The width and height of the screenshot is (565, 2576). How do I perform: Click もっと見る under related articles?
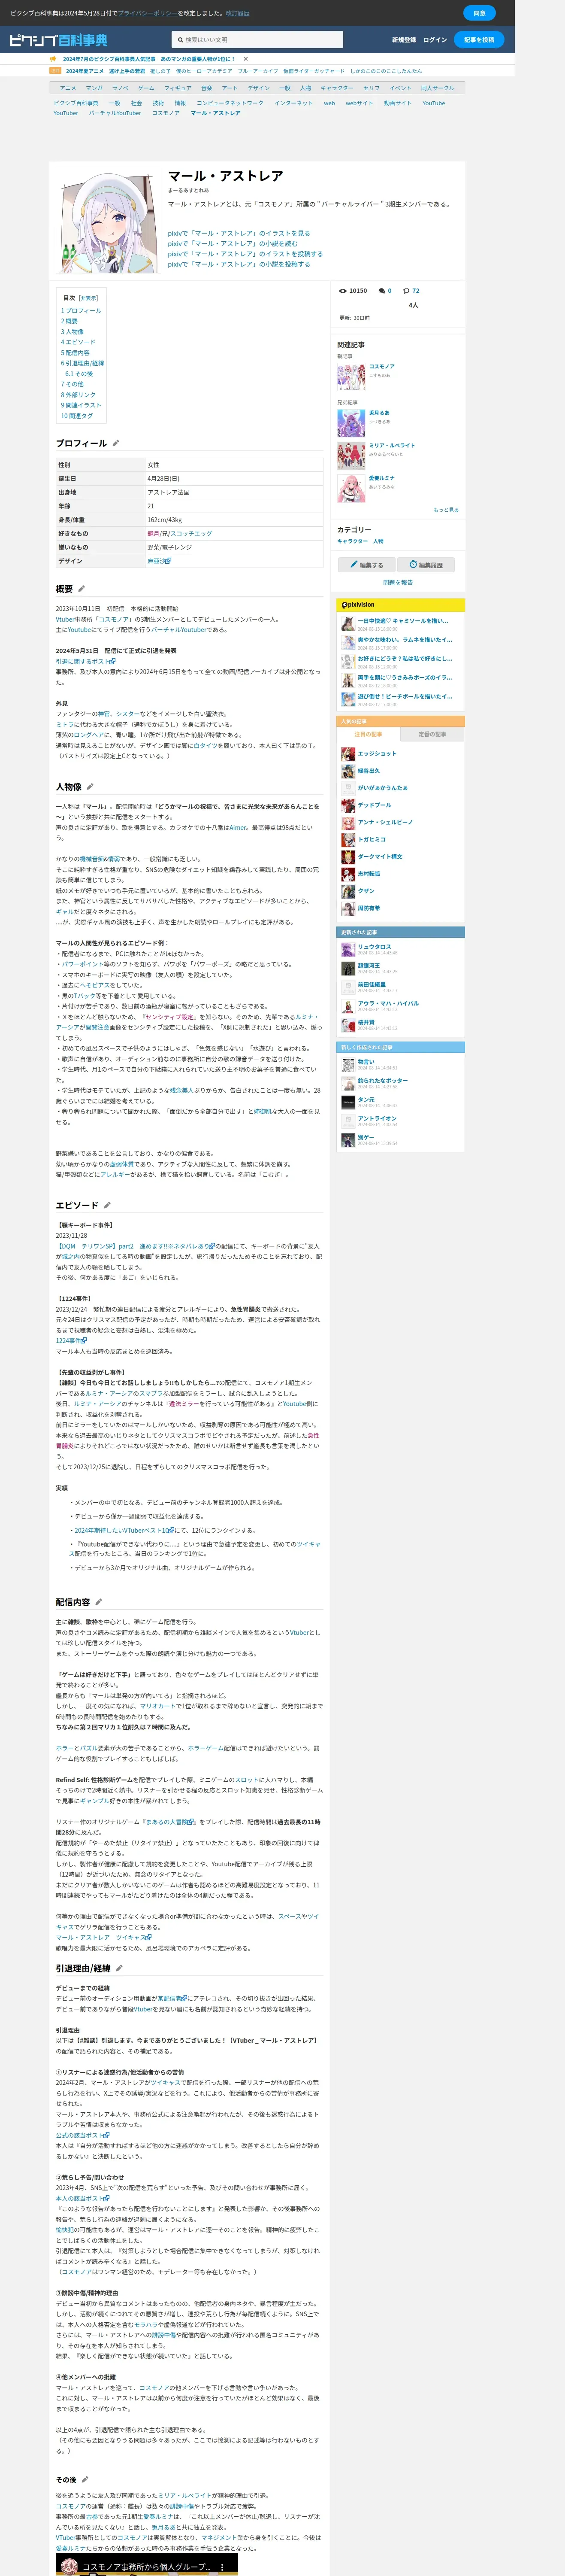446,510
